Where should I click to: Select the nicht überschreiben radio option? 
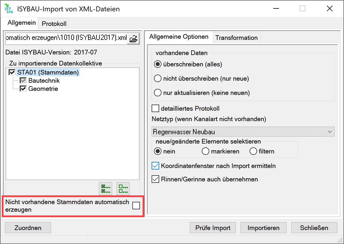point(158,79)
